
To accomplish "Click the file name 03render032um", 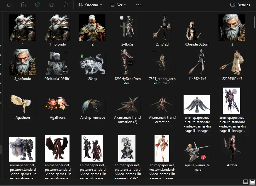I will 197,44.
